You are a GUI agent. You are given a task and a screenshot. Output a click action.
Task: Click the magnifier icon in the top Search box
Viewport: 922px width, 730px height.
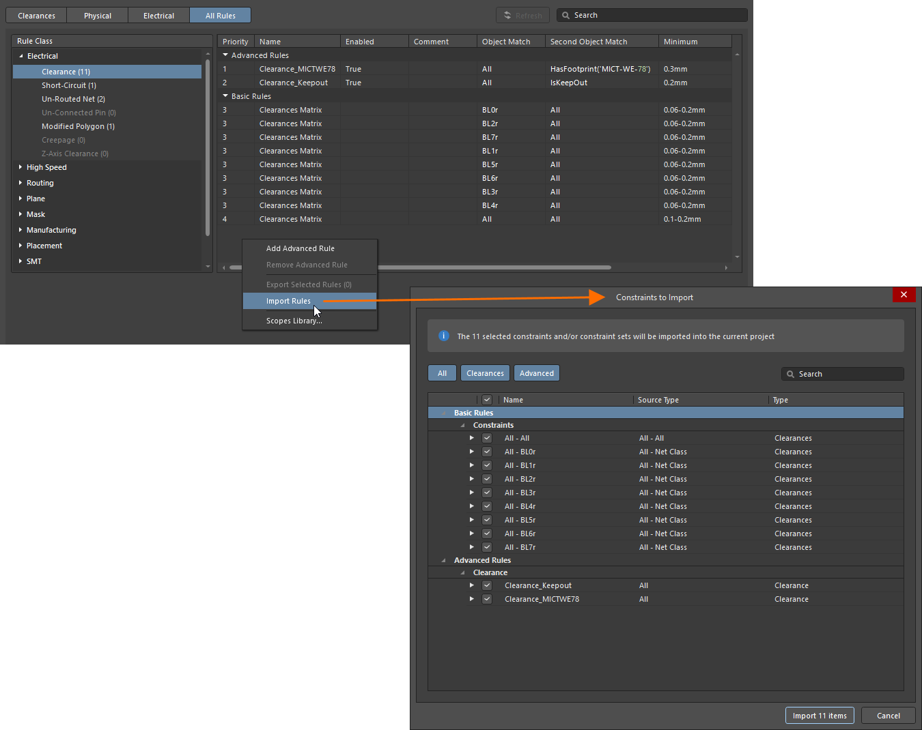tap(565, 15)
